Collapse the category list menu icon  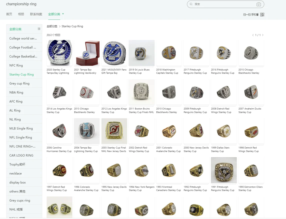point(39,29)
